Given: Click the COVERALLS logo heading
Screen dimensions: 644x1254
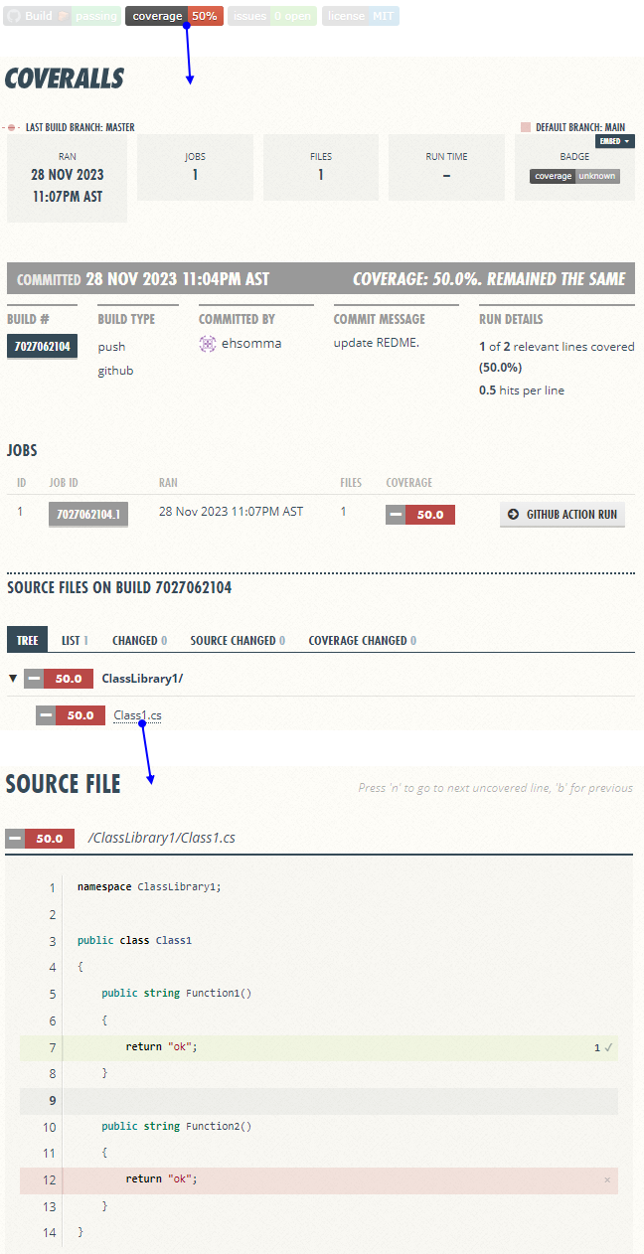Looking at the screenshot, I should click(x=65, y=78).
